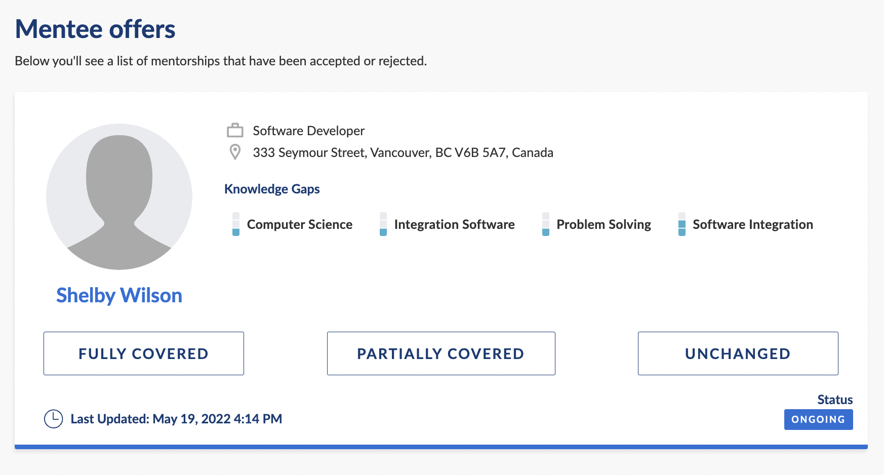
Task: Click the location pin icon
Action: click(x=235, y=152)
